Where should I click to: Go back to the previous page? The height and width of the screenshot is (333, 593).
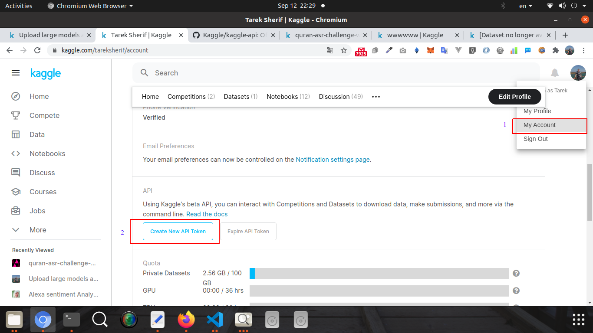click(10, 50)
